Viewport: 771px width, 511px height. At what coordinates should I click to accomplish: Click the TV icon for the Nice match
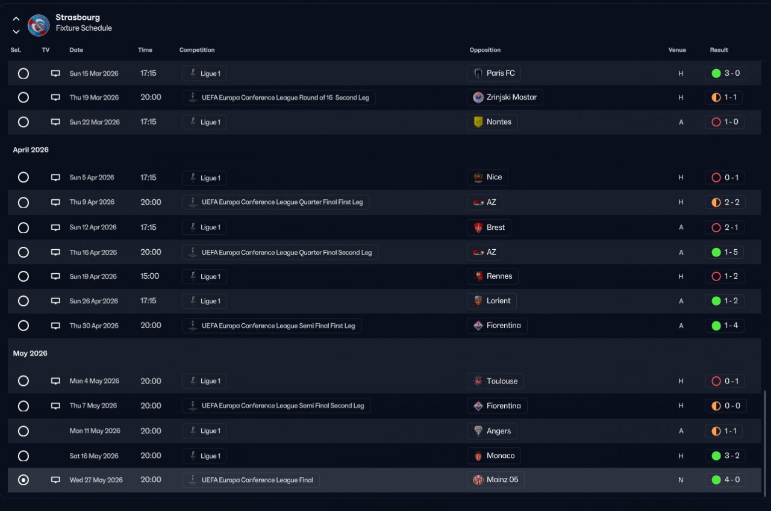(x=55, y=178)
